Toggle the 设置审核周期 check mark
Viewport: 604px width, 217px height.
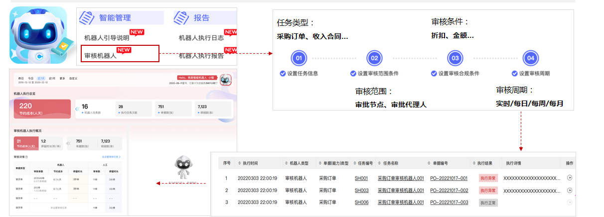tap(514, 73)
